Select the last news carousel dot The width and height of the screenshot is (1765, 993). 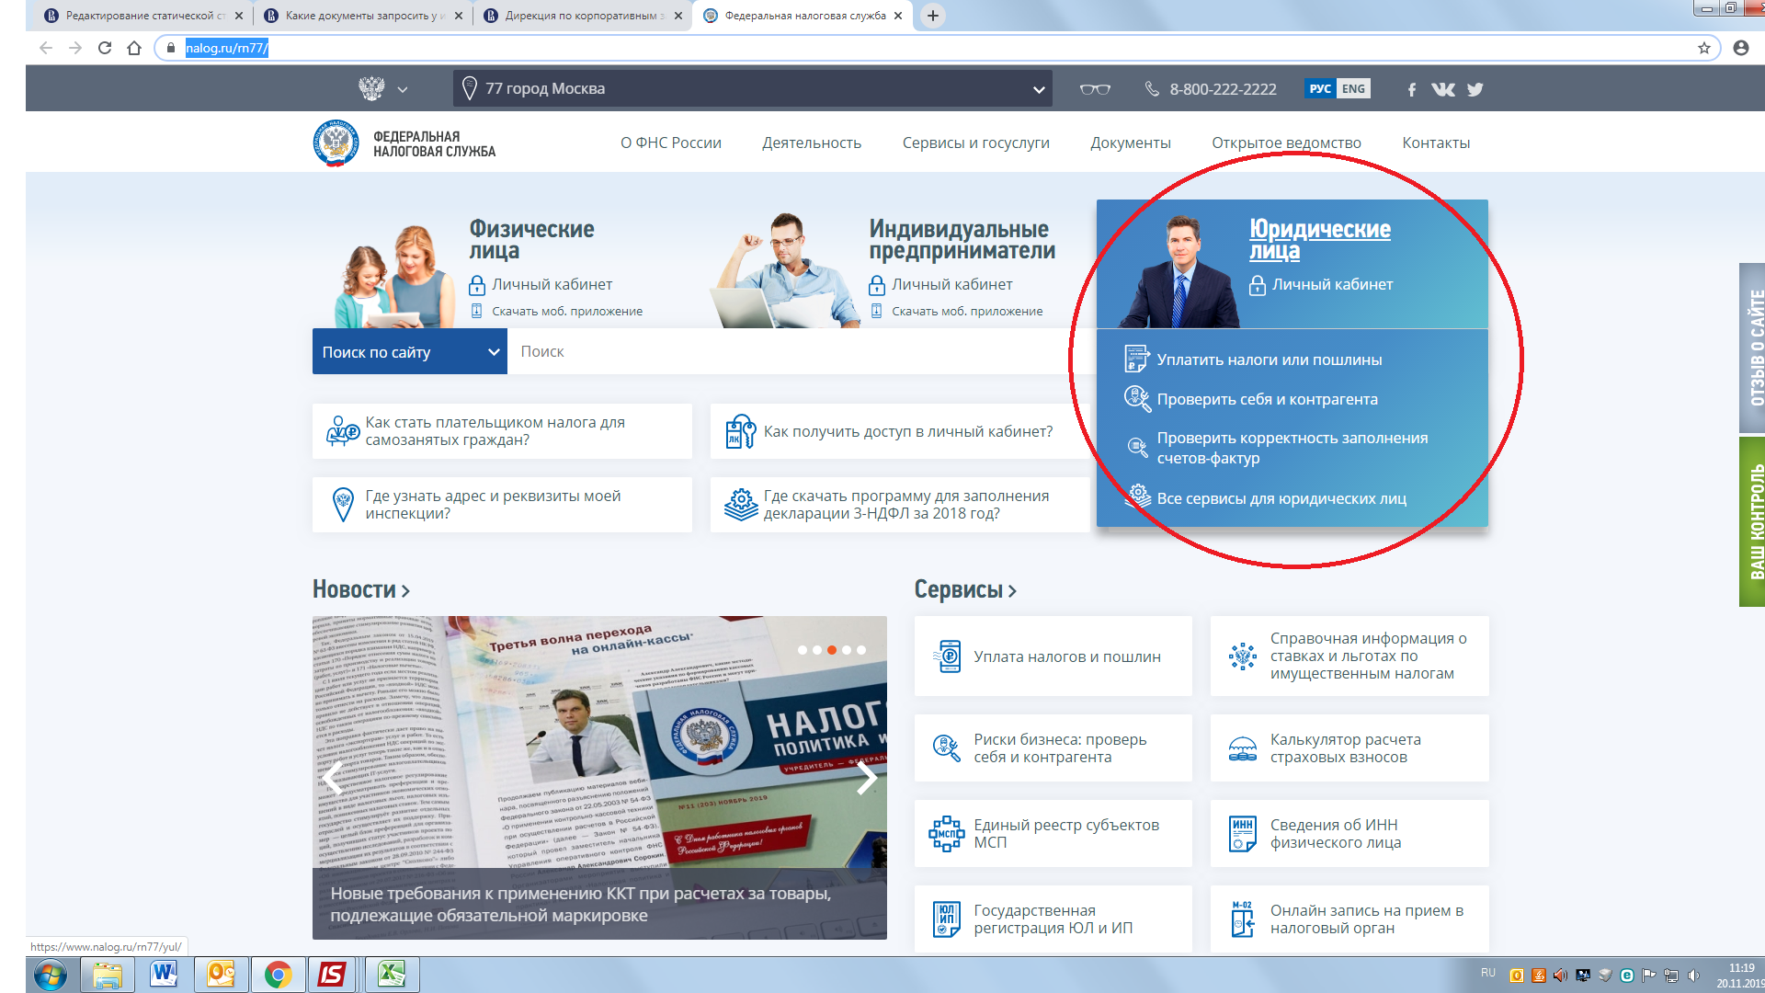click(860, 650)
